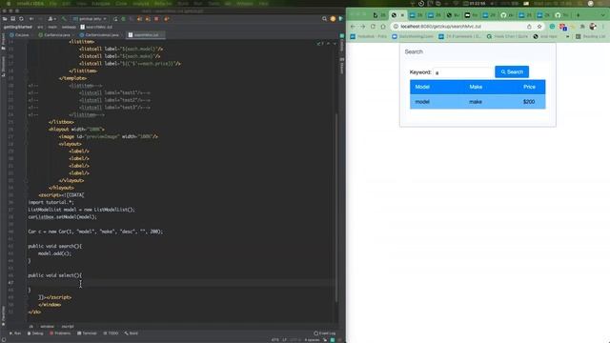This screenshot has height=343, width=610.
Task: Select the 'model' cell in the result row
Action: [x=422, y=102]
